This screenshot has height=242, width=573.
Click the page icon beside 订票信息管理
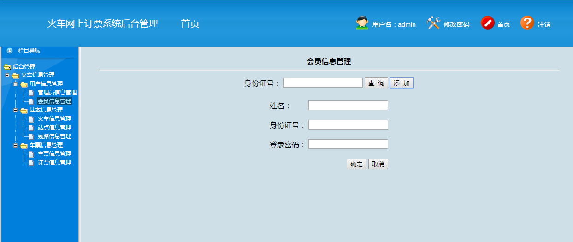(x=31, y=163)
